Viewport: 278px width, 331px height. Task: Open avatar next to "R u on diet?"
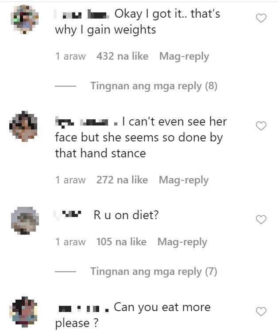pos(25,221)
